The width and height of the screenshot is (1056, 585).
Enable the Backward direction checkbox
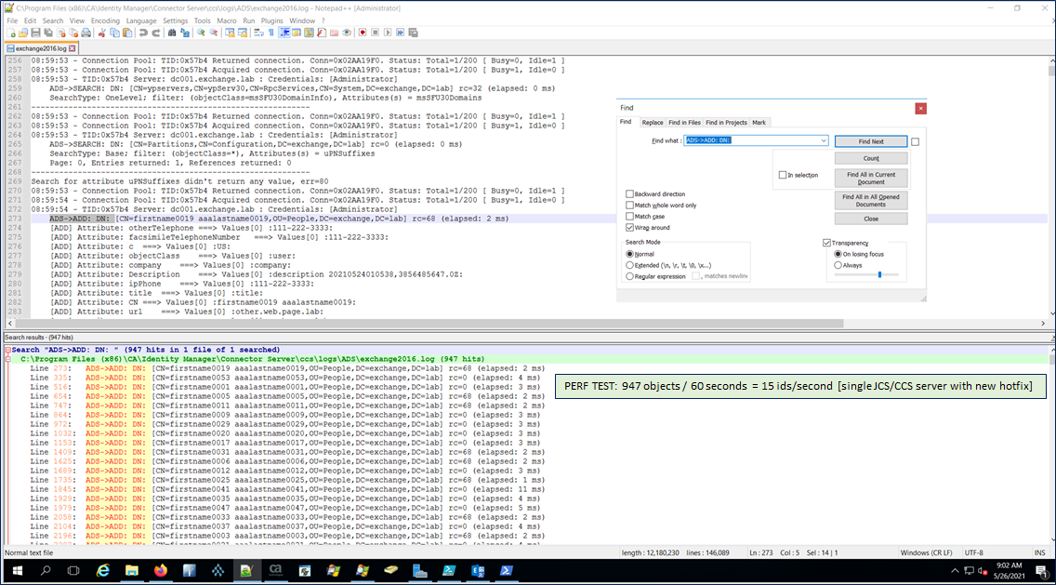point(630,194)
